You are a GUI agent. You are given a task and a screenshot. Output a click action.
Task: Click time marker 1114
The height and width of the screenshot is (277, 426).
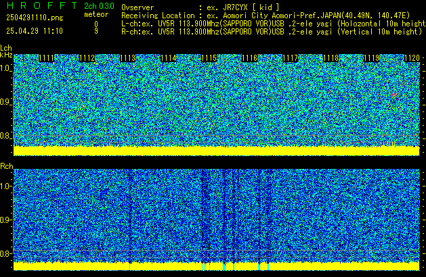click(x=169, y=58)
